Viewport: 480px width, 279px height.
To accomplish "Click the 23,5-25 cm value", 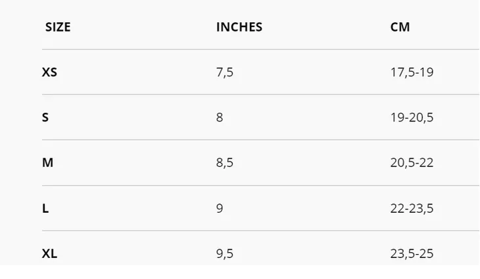I will pyautogui.click(x=412, y=253).
